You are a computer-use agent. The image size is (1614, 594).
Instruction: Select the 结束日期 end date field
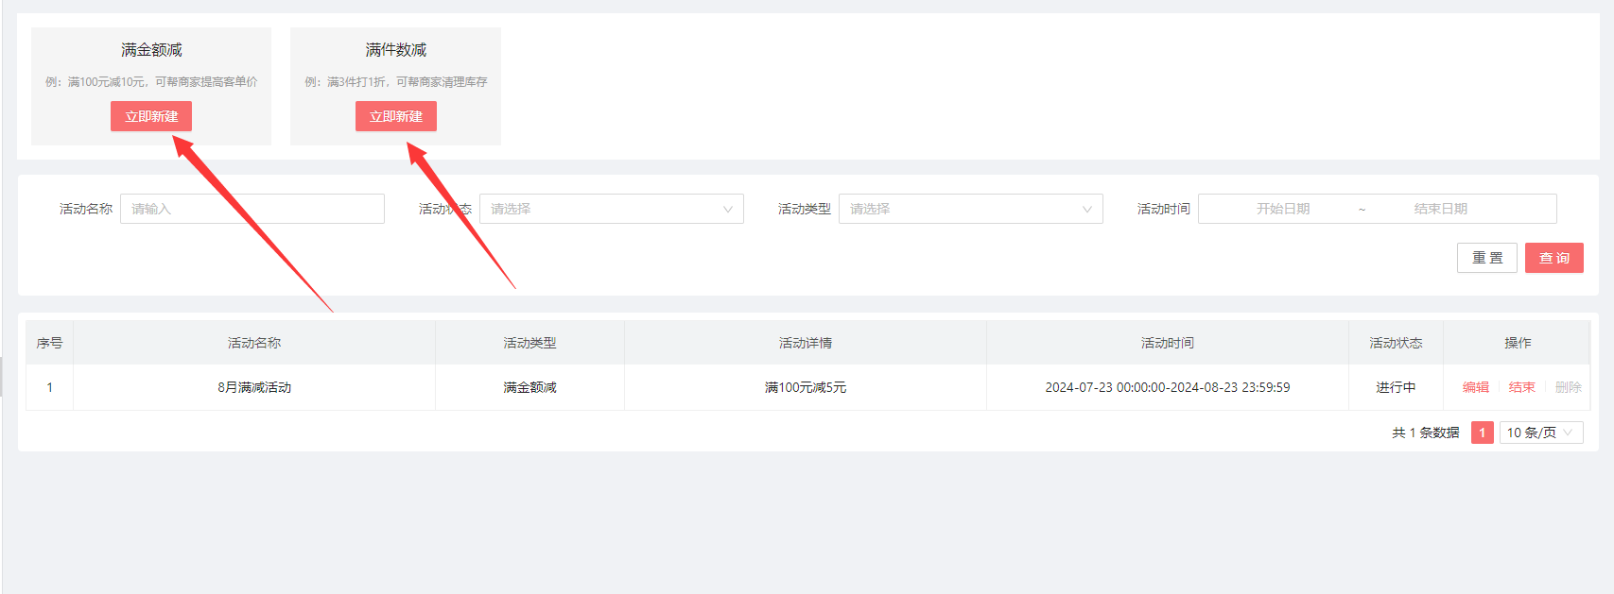(x=1440, y=209)
